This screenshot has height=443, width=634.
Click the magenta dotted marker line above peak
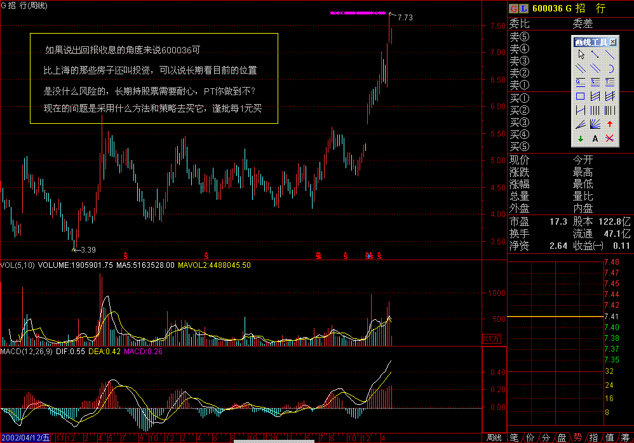point(358,13)
